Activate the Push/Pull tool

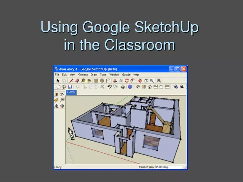pyautogui.click(x=115, y=81)
